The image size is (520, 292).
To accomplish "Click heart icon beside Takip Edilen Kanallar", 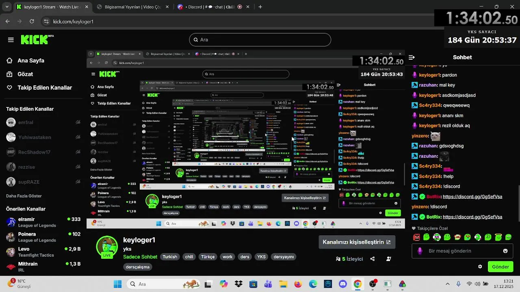I will click(9, 88).
